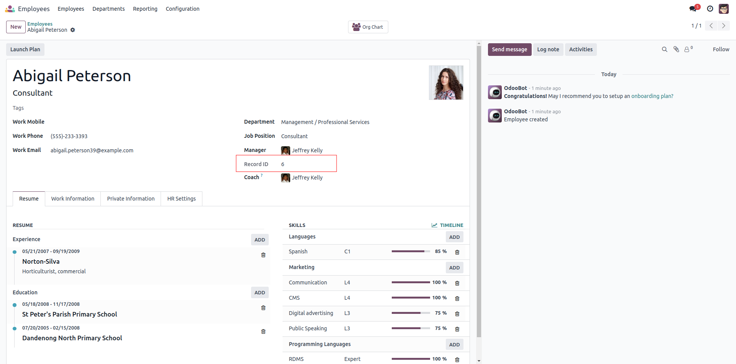This screenshot has width=736, height=364.
Task: Open the user avatar menu
Action: coord(724,8)
